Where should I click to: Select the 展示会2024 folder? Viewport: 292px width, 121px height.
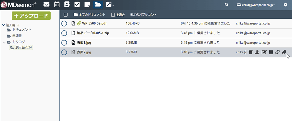[x=23, y=47]
